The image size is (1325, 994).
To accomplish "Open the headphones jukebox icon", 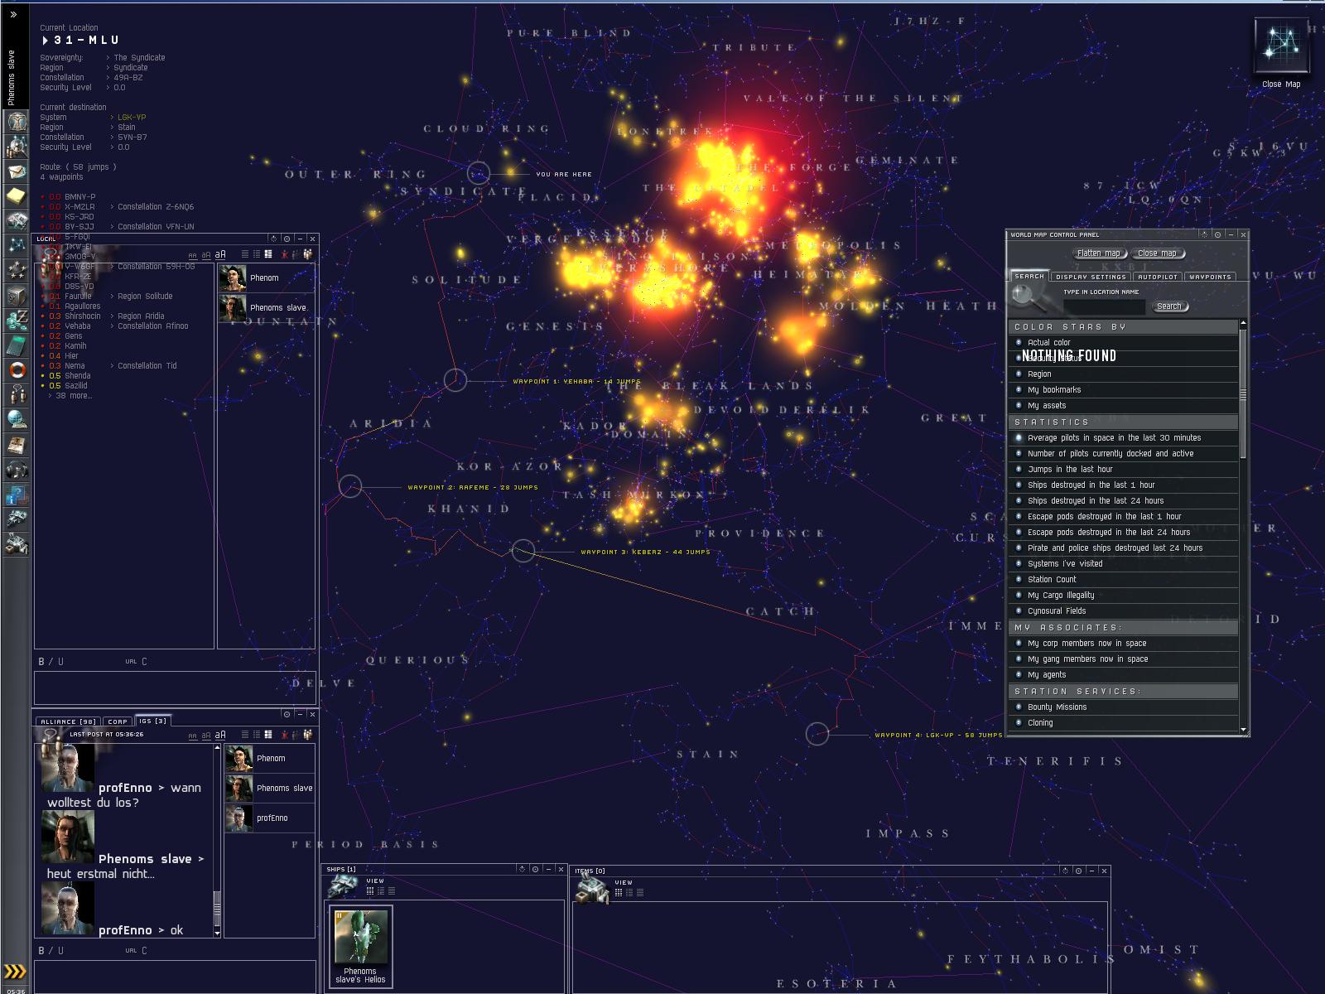I will tap(17, 470).
